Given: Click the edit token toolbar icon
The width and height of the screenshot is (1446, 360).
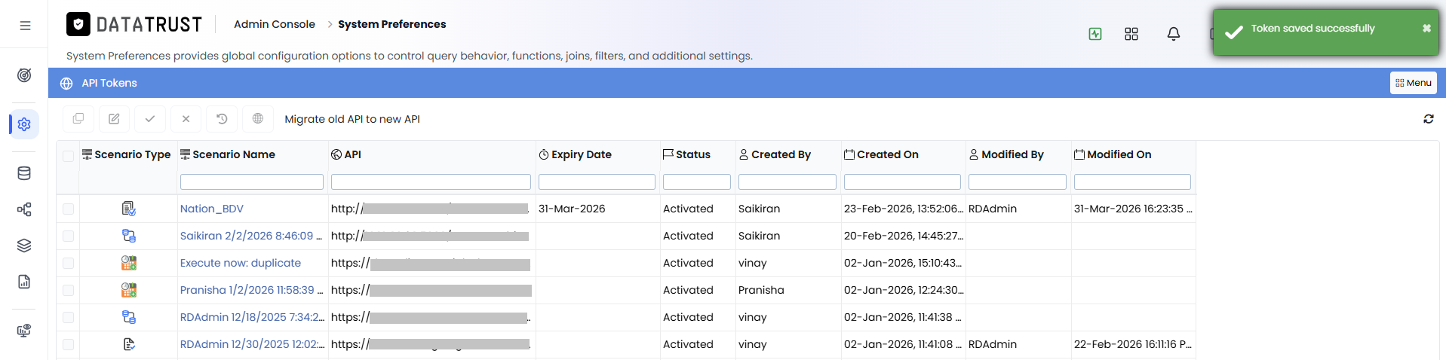Looking at the screenshot, I should click(114, 119).
